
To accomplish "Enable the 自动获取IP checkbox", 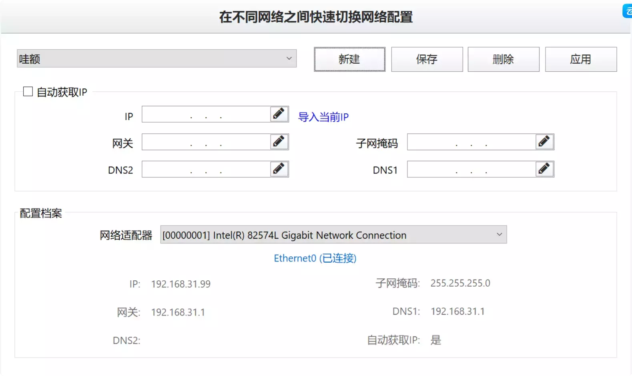I will (x=28, y=92).
